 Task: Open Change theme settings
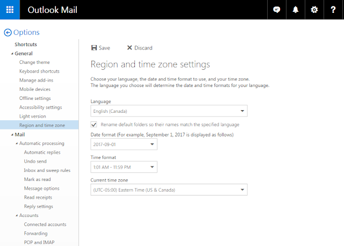[34, 62]
